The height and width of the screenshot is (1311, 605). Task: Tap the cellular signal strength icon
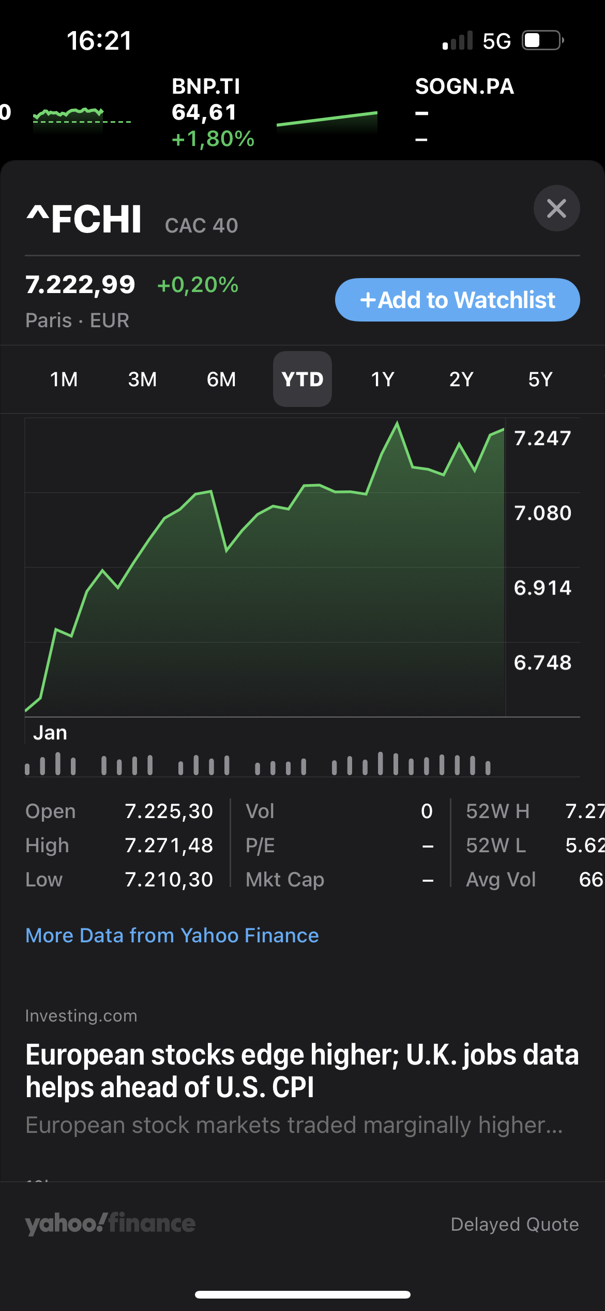point(458,40)
